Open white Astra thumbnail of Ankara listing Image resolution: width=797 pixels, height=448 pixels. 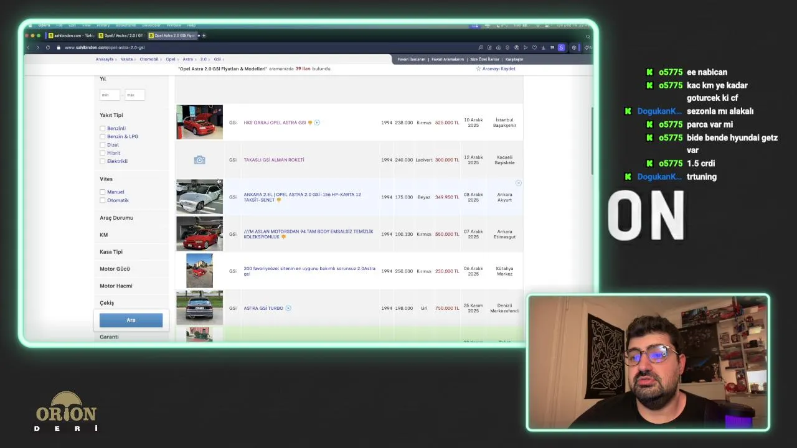199,197
